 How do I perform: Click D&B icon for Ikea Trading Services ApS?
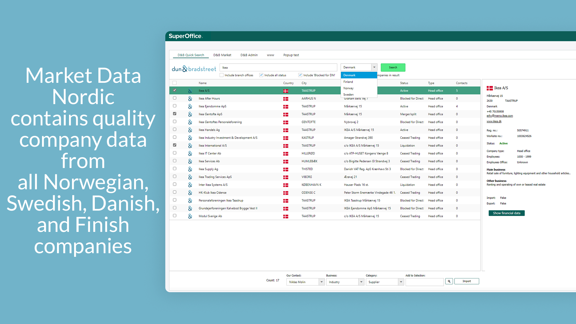coord(190,177)
